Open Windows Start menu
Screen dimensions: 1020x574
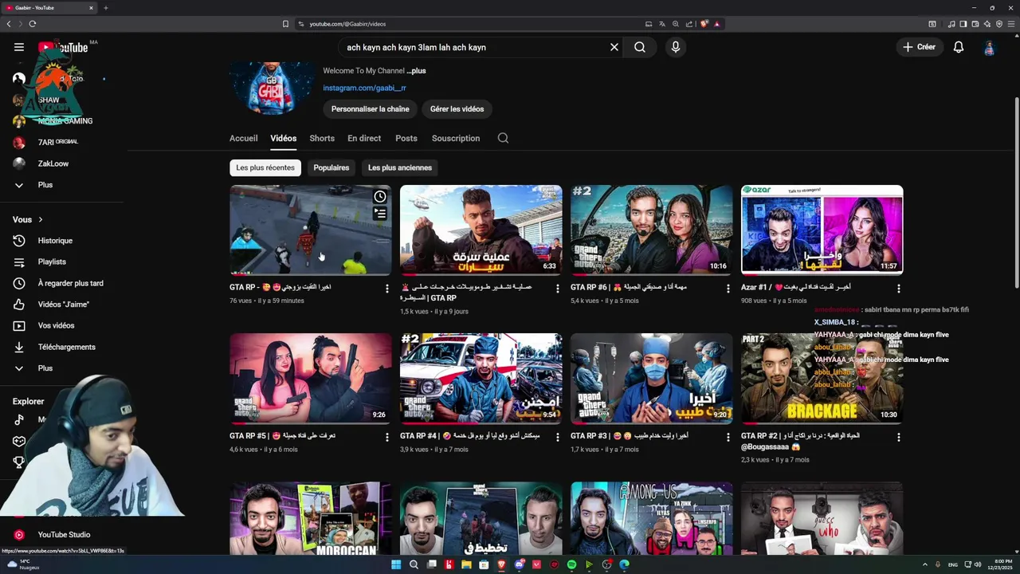[396, 564]
